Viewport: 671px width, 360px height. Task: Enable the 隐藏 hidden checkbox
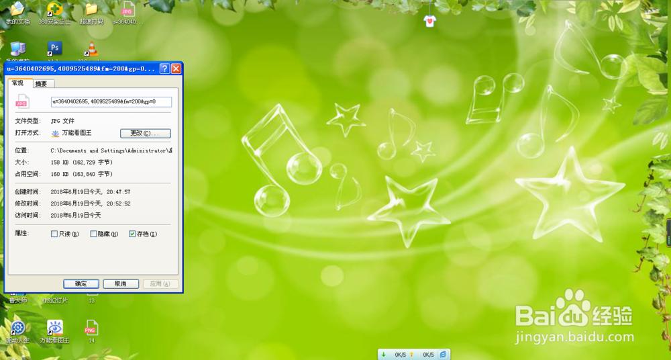93,234
